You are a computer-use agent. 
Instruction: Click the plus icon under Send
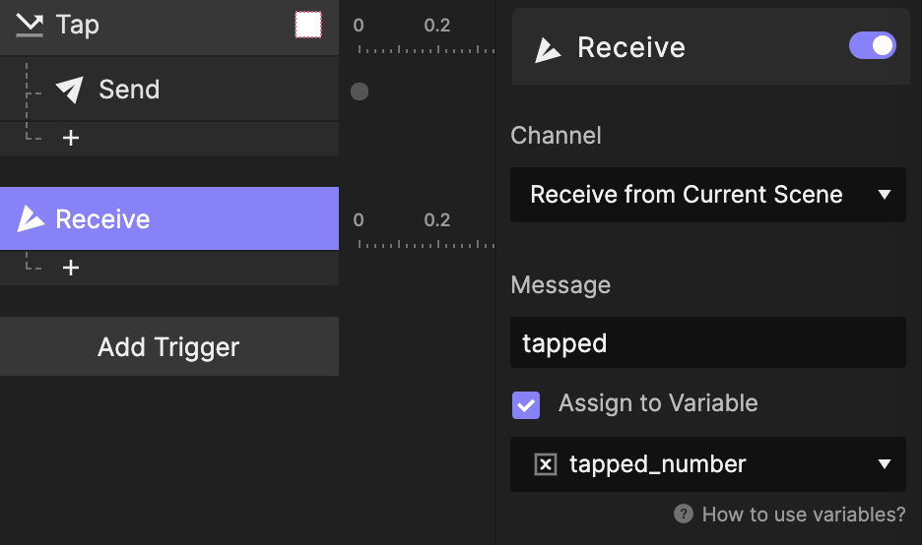pyautogui.click(x=71, y=138)
